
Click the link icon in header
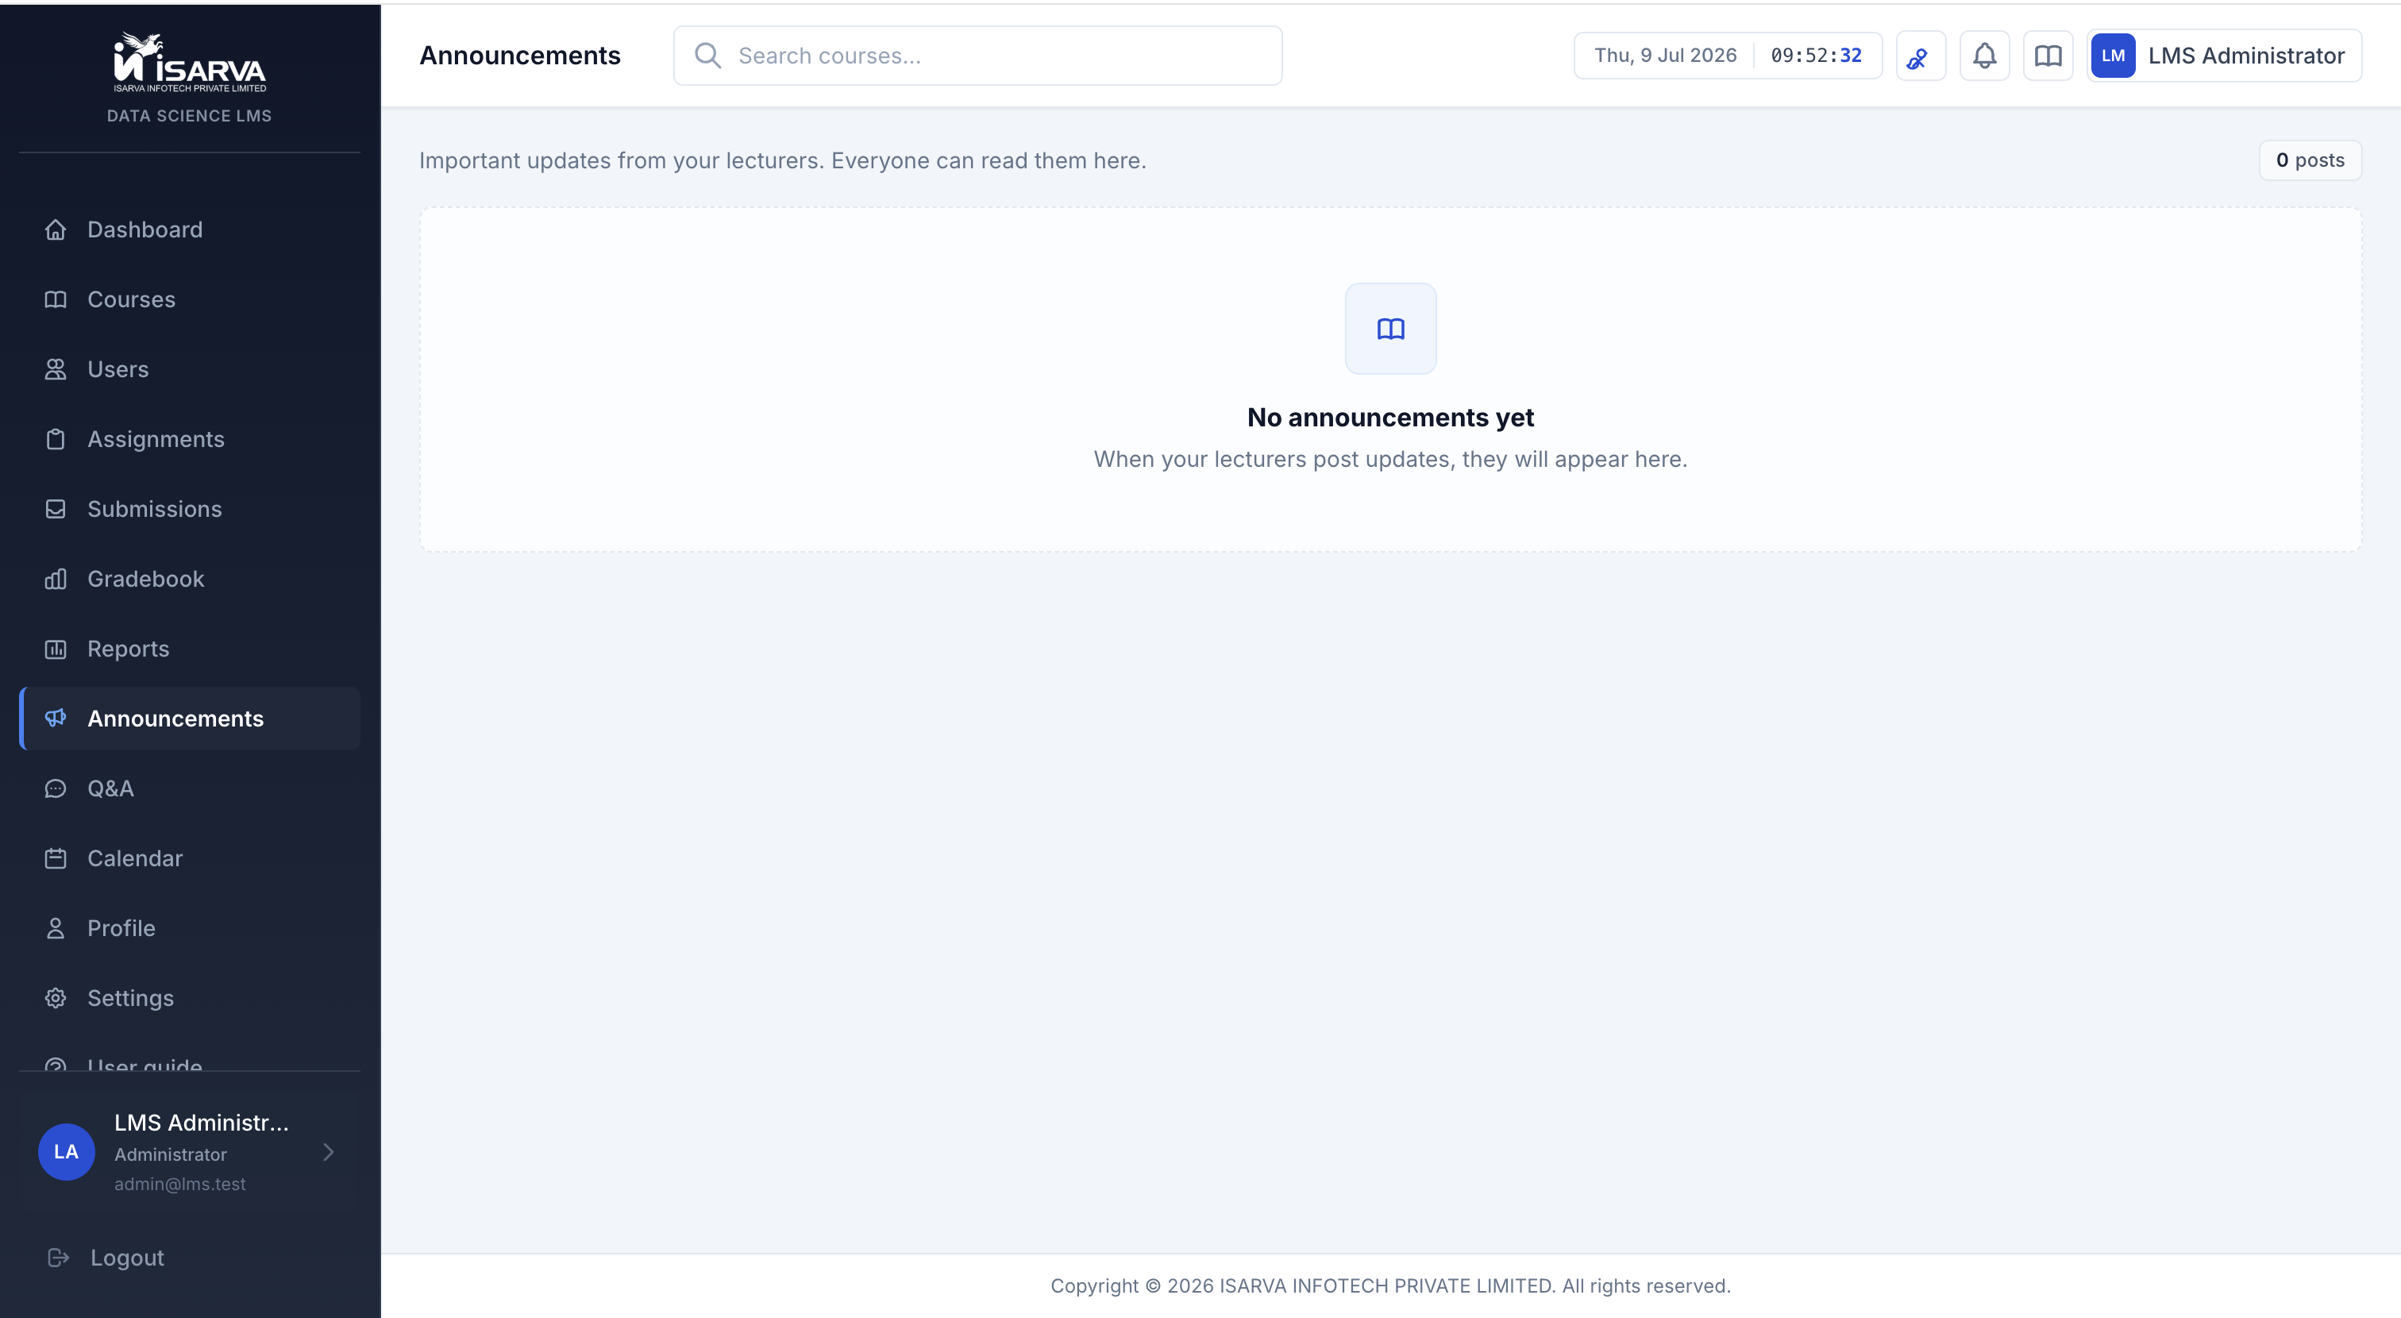click(x=1920, y=56)
